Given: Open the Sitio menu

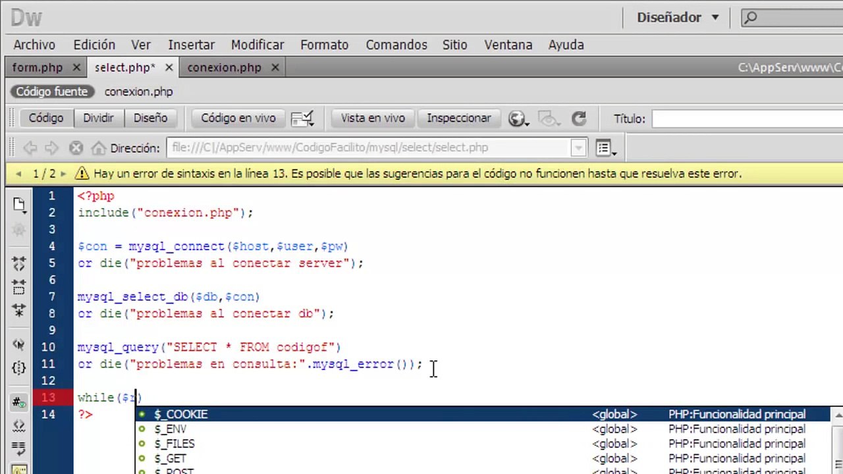Looking at the screenshot, I should click(x=454, y=45).
